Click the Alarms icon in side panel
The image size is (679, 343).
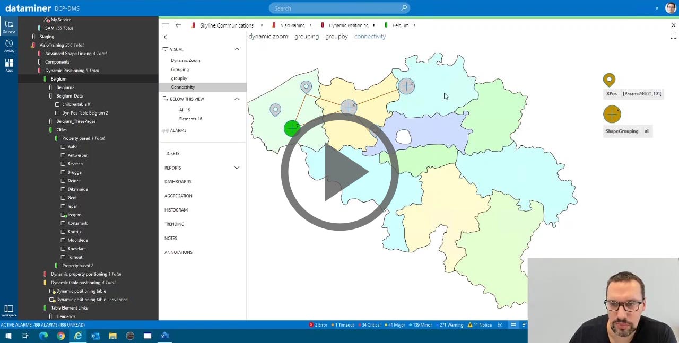[x=166, y=130]
